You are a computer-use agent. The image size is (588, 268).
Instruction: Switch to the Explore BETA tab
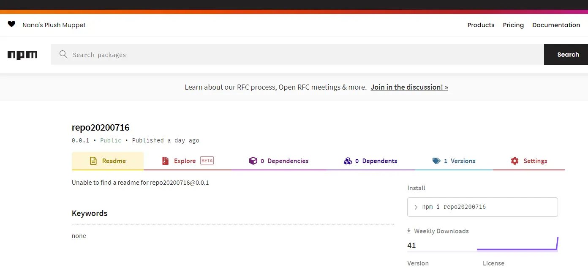point(188,161)
